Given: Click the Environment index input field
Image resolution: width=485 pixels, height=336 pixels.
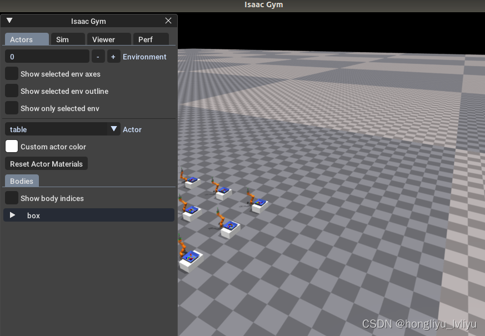Looking at the screenshot, I should click(x=47, y=57).
